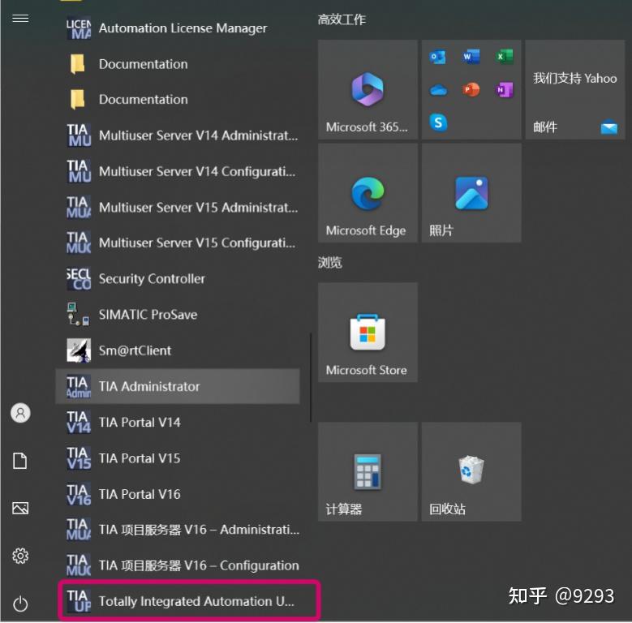Open the user account button
This screenshot has height=623, width=632.
pyautogui.click(x=20, y=413)
